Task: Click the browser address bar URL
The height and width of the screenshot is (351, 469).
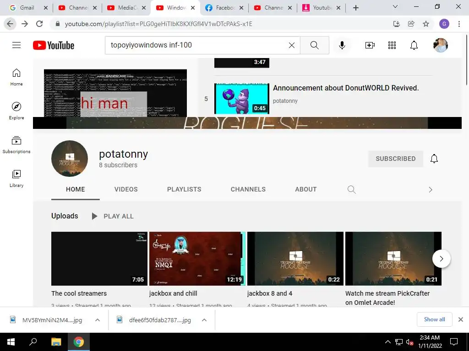Action: coord(158,24)
